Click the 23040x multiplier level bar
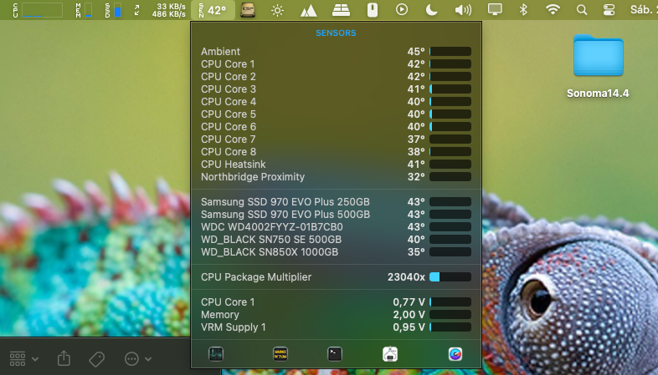 click(450, 277)
